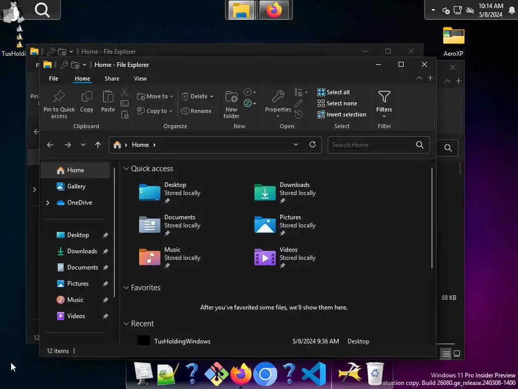518x389 pixels.
Task: Click the Invert selection button
Action: tap(341, 114)
